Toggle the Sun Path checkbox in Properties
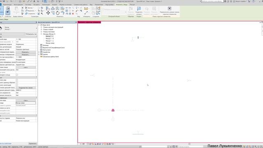Viewport: 263px width, 148px height. point(17,75)
